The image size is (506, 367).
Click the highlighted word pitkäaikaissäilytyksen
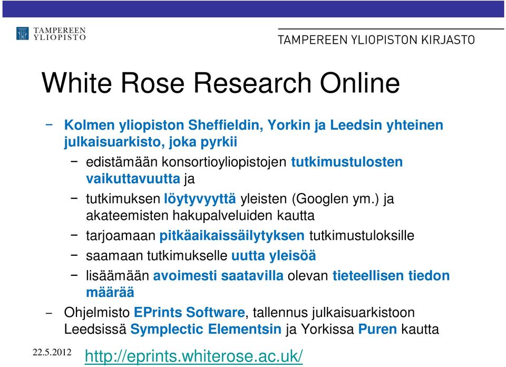[232, 236]
